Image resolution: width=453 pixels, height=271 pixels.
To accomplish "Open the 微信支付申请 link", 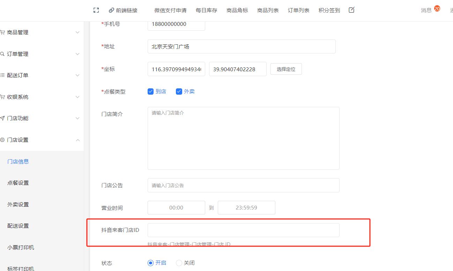I will (170, 10).
